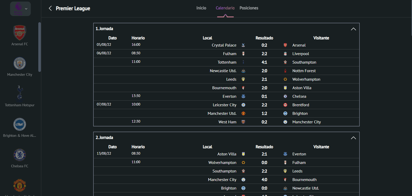Open the Posiciones tab

(x=249, y=8)
